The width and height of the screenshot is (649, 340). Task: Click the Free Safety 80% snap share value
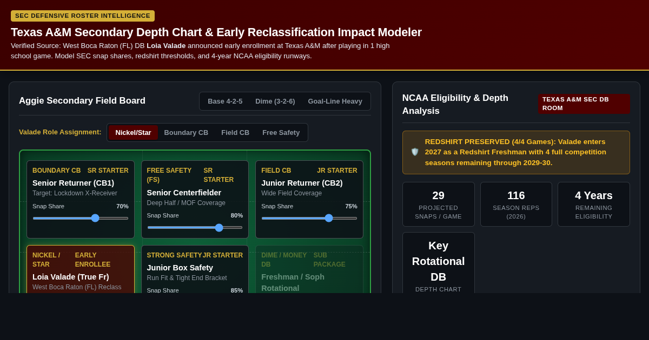tap(237, 215)
